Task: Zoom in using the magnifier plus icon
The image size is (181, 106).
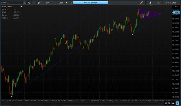Action: coord(169,103)
